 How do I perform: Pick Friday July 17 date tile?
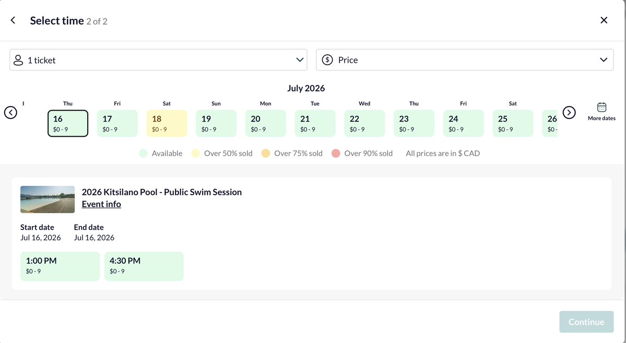click(x=117, y=123)
